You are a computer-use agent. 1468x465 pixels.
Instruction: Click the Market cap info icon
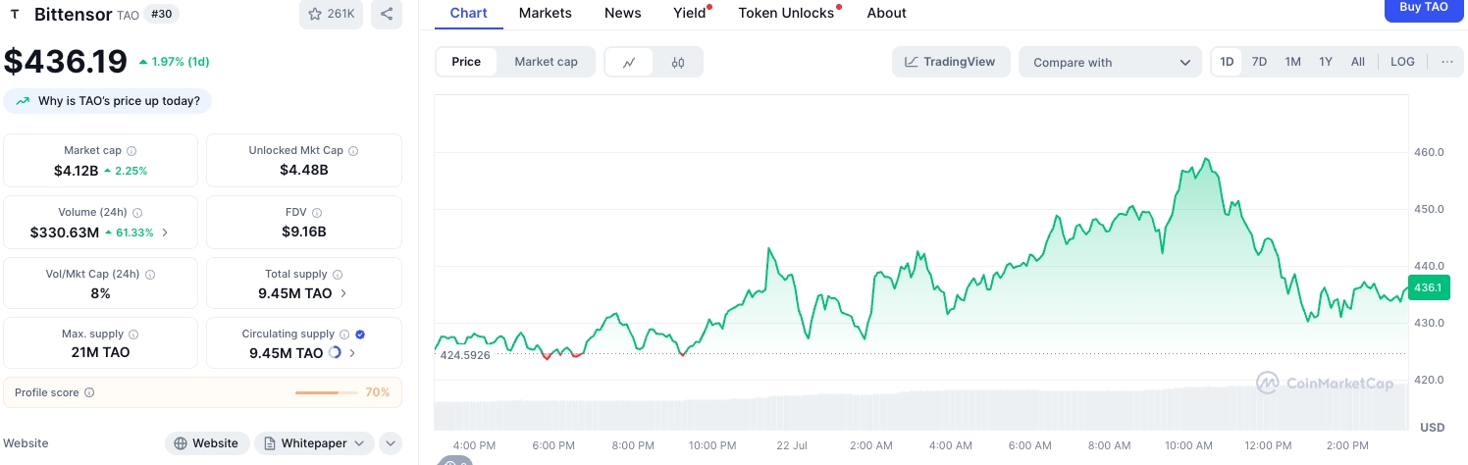pos(131,151)
